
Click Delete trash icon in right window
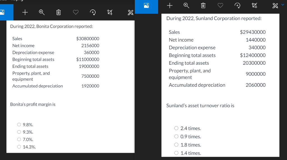pos(203,6)
